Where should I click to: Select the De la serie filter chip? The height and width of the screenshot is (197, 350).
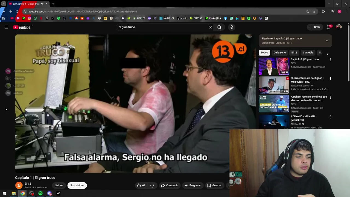click(x=279, y=53)
